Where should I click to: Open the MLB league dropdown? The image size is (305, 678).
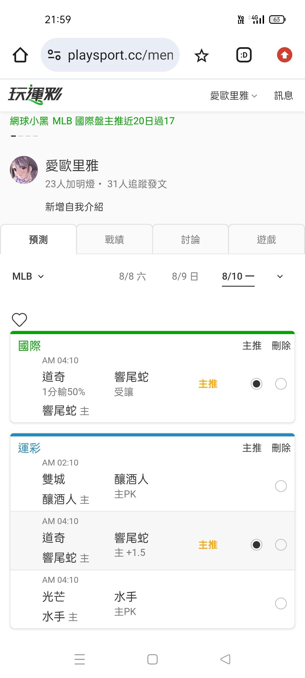[28, 276]
